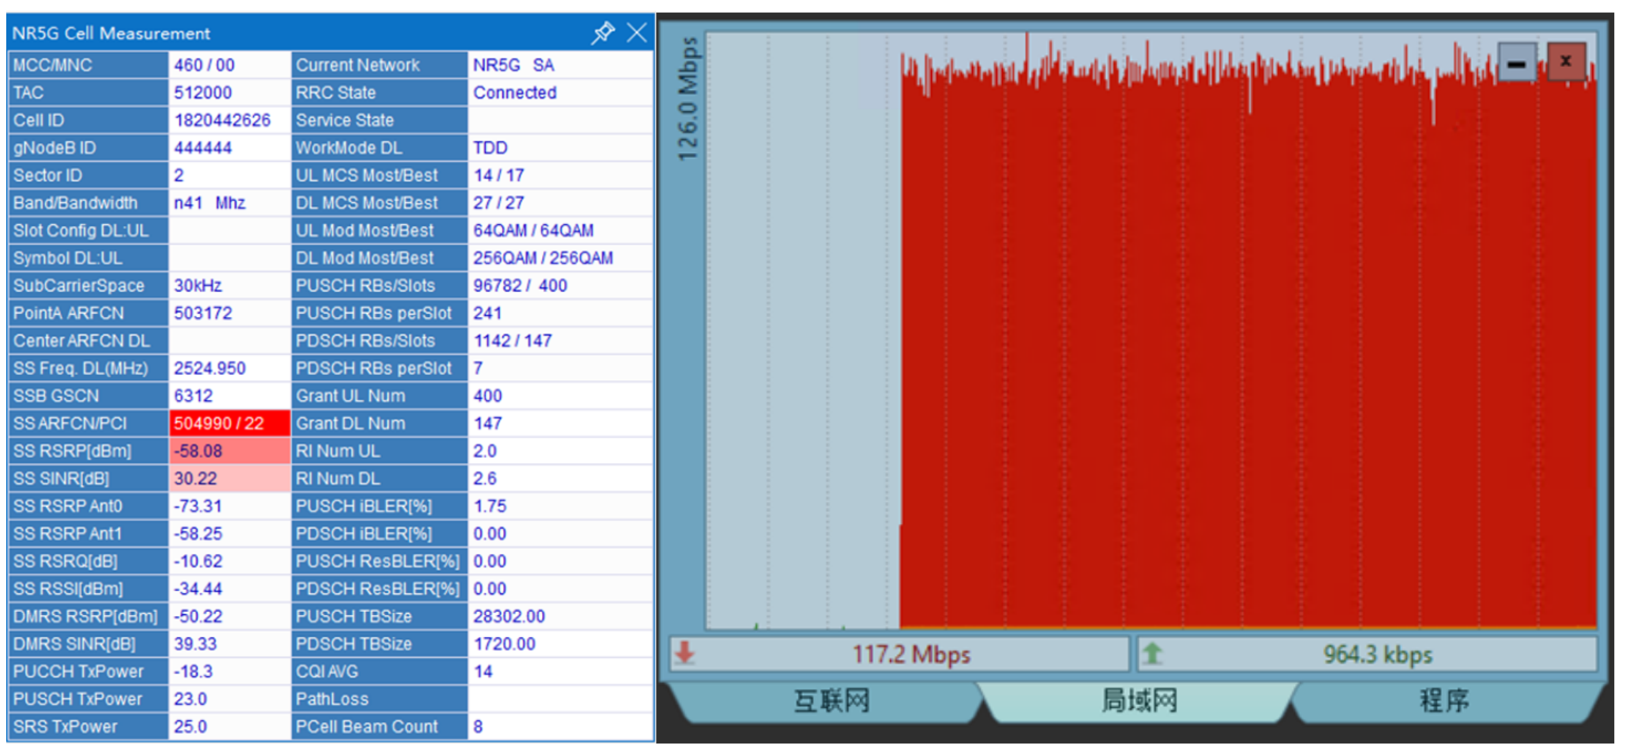
Task: Click the SS RSRQ value -10.62
Action: (x=198, y=561)
